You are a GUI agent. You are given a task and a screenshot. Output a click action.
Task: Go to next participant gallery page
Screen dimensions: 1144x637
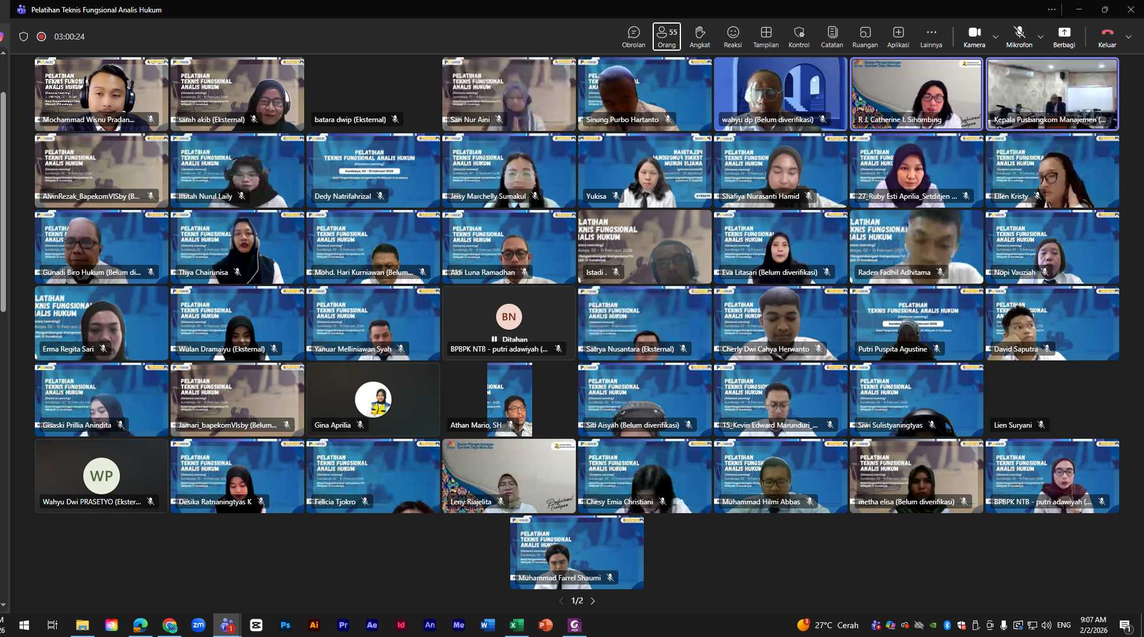pyautogui.click(x=593, y=601)
